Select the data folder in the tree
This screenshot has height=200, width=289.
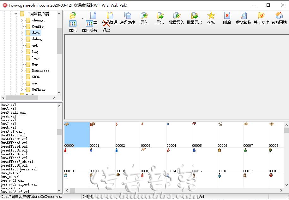point(36,33)
